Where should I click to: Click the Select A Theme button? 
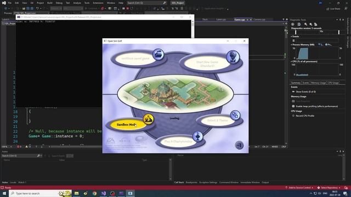tap(217, 120)
